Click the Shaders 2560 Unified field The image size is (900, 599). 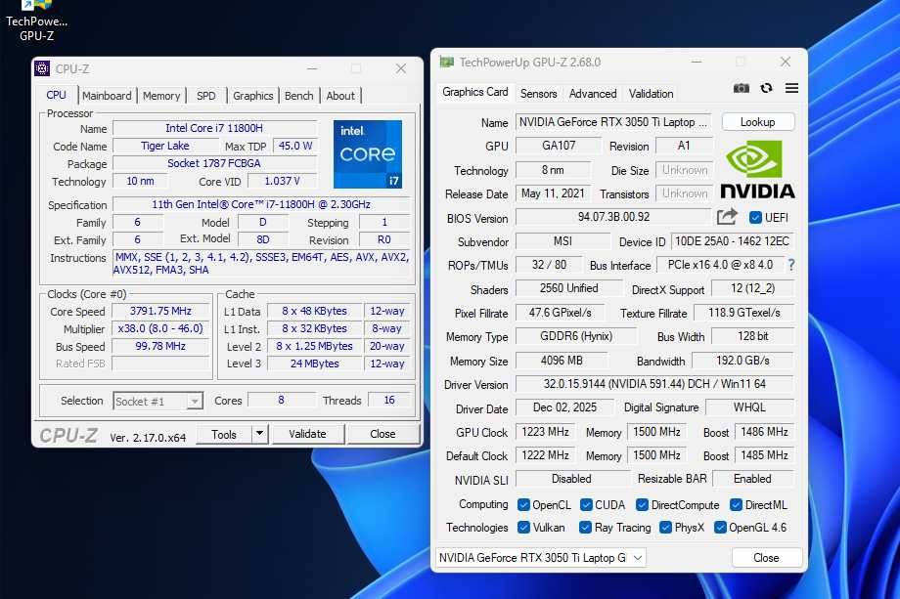568,287
